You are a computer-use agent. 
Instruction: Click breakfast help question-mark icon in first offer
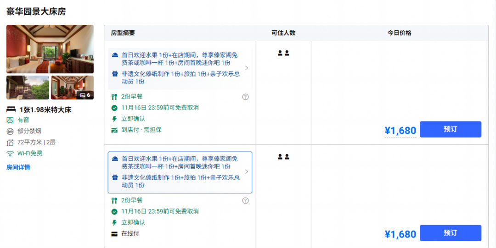[245, 97]
